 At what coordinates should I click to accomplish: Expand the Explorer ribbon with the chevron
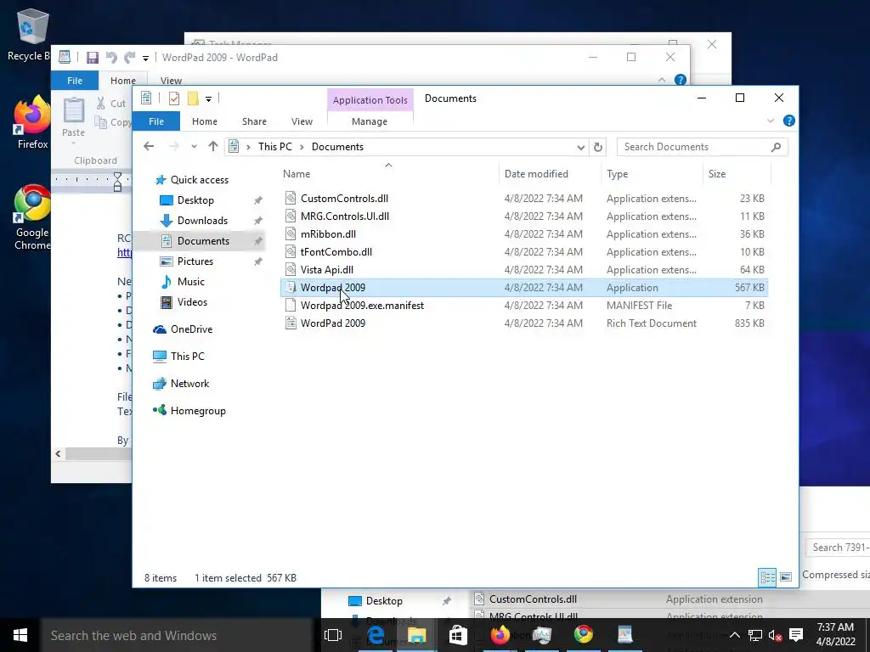[x=770, y=121]
